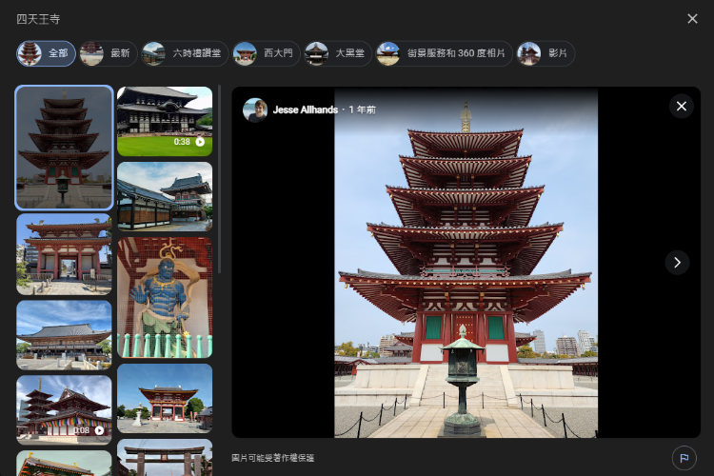Open the wide main hall under blue sky thumbnail
The image size is (714, 476).
(64, 335)
